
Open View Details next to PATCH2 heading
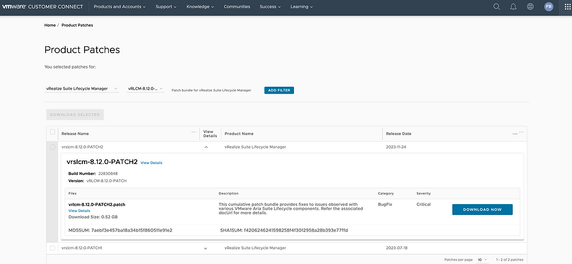[x=152, y=163]
